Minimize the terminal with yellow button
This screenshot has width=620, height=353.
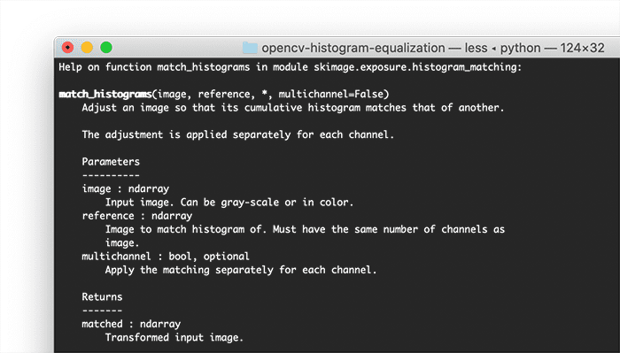(x=87, y=48)
